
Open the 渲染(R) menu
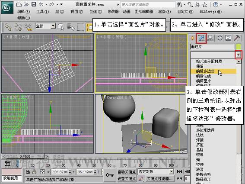click(x=164, y=12)
